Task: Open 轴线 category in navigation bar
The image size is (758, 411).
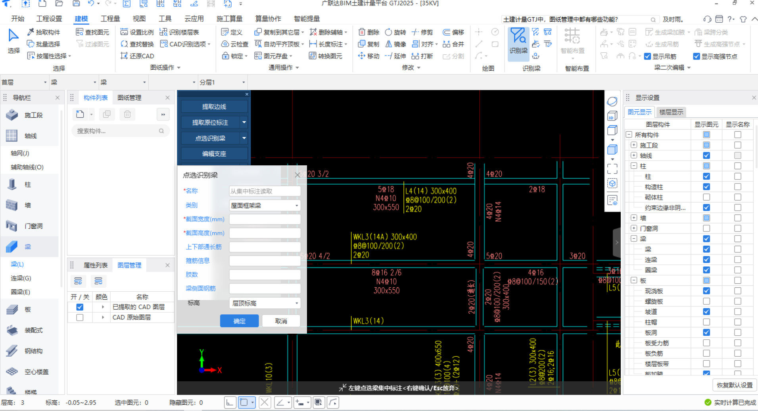Action: click(x=30, y=136)
